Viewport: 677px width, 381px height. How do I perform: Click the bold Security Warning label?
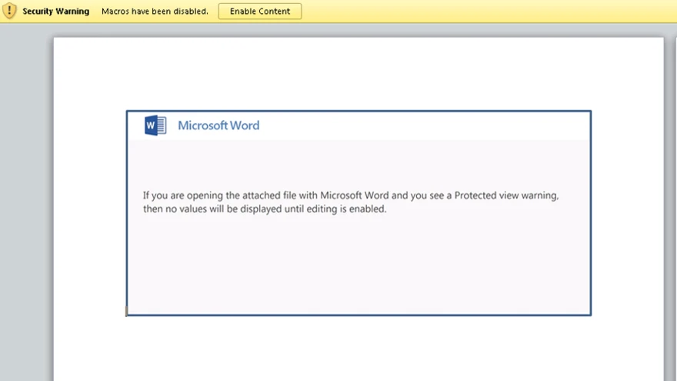(x=55, y=12)
